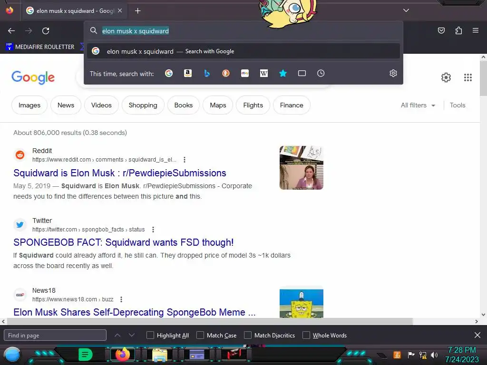Click the Google logo
Image resolution: width=487 pixels, height=365 pixels.
coord(33,77)
